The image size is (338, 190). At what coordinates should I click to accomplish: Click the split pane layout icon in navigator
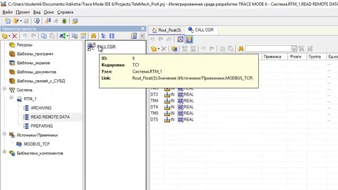pos(134,36)
